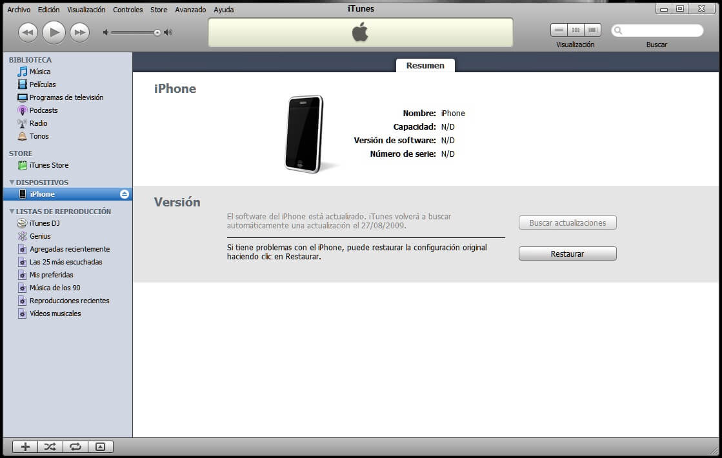Open the Edición menu
This screenshot has height=458, width=722.
49,10
